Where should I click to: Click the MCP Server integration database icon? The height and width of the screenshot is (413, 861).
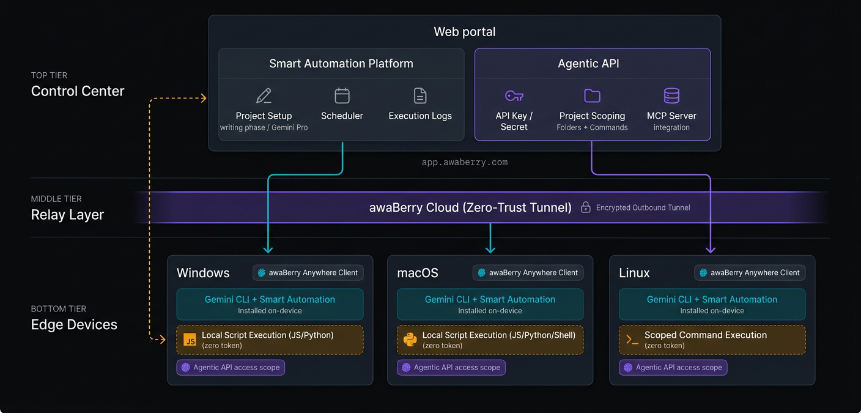click(671, 96)
